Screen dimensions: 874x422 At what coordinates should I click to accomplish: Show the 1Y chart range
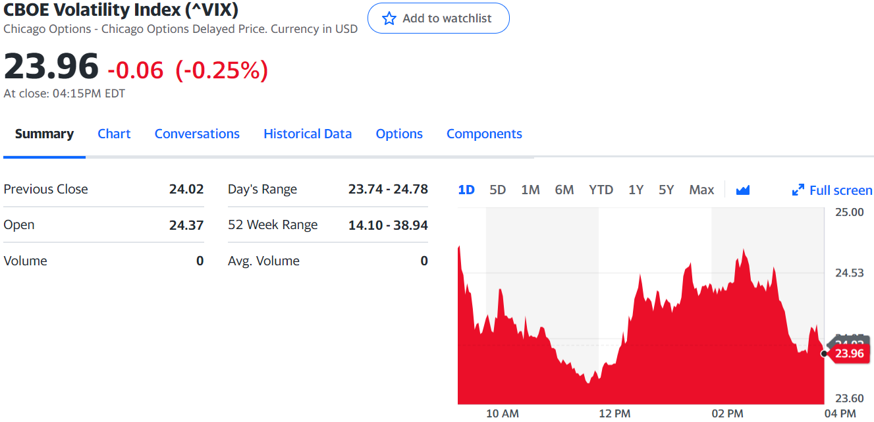[636, 190]
